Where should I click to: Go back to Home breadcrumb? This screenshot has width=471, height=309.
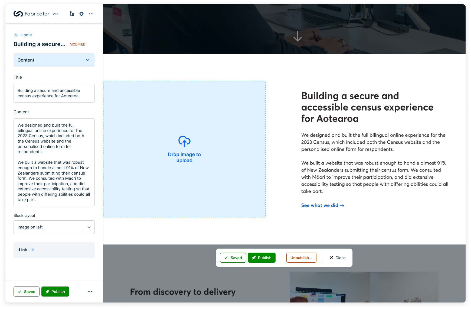tap(26, 35)
